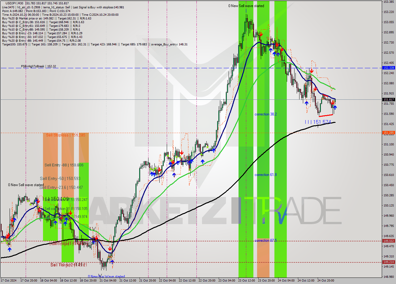Click the orange 151.285 price tag on axis
The width and height of the screenshot is (396, 284).
[389, 133]
